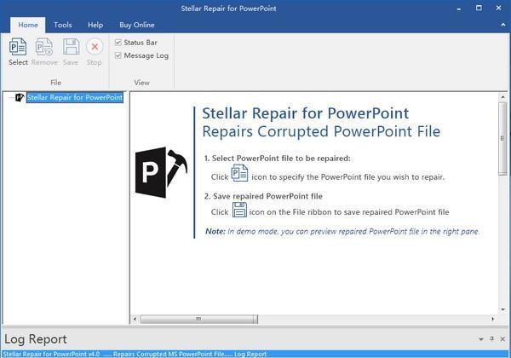The width and height of the screenshot is (511, 358).
Task: Close the Log Report panel
Action: pyautogui.click(x=502, y=338)
